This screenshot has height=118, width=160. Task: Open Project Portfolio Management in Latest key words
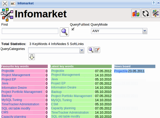(x=71, y=96)
